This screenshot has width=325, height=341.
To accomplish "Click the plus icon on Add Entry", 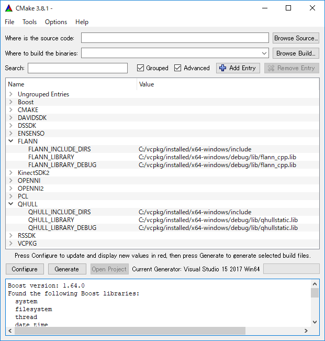I will pyautogui.click(x=222, y=68).
